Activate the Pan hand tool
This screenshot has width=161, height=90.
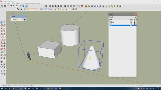(x=5, y=62)
